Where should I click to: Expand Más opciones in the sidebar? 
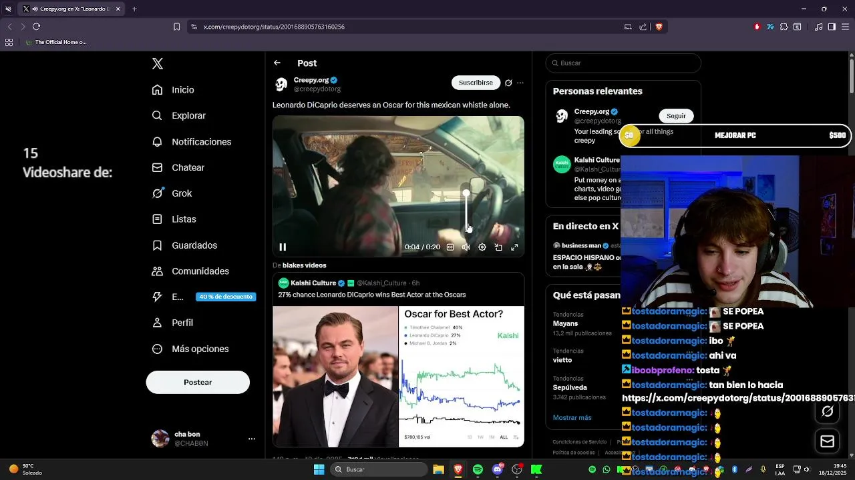190,349
